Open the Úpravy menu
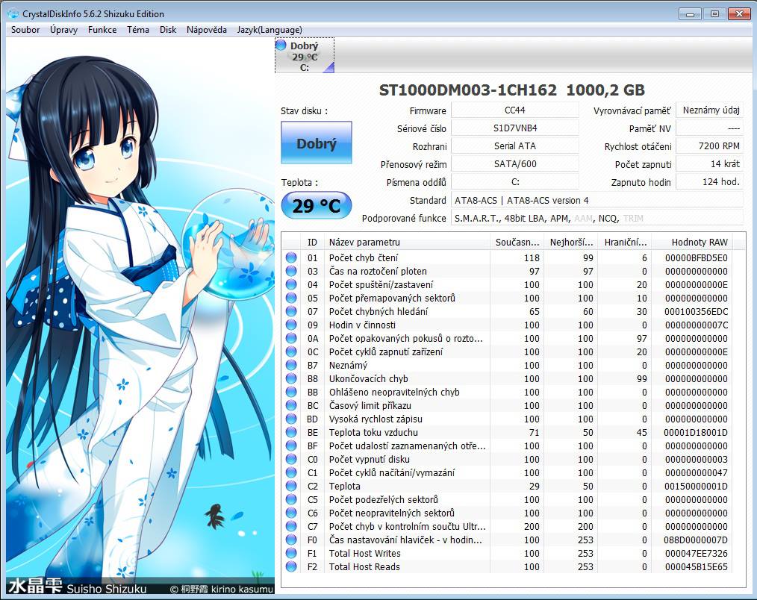The height and width of the screenshot is (600, 757). 63,30
